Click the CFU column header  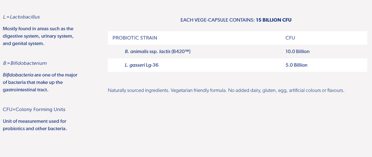tap(290, 38)
